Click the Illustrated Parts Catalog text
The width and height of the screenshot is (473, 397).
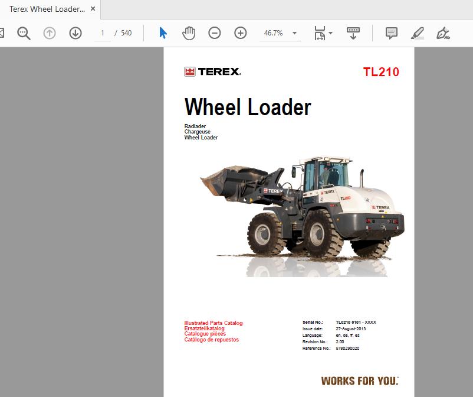[x=213, y=323]
